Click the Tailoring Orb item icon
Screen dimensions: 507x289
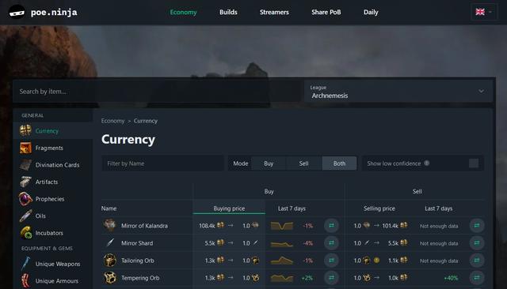click(x=110, y=261)
